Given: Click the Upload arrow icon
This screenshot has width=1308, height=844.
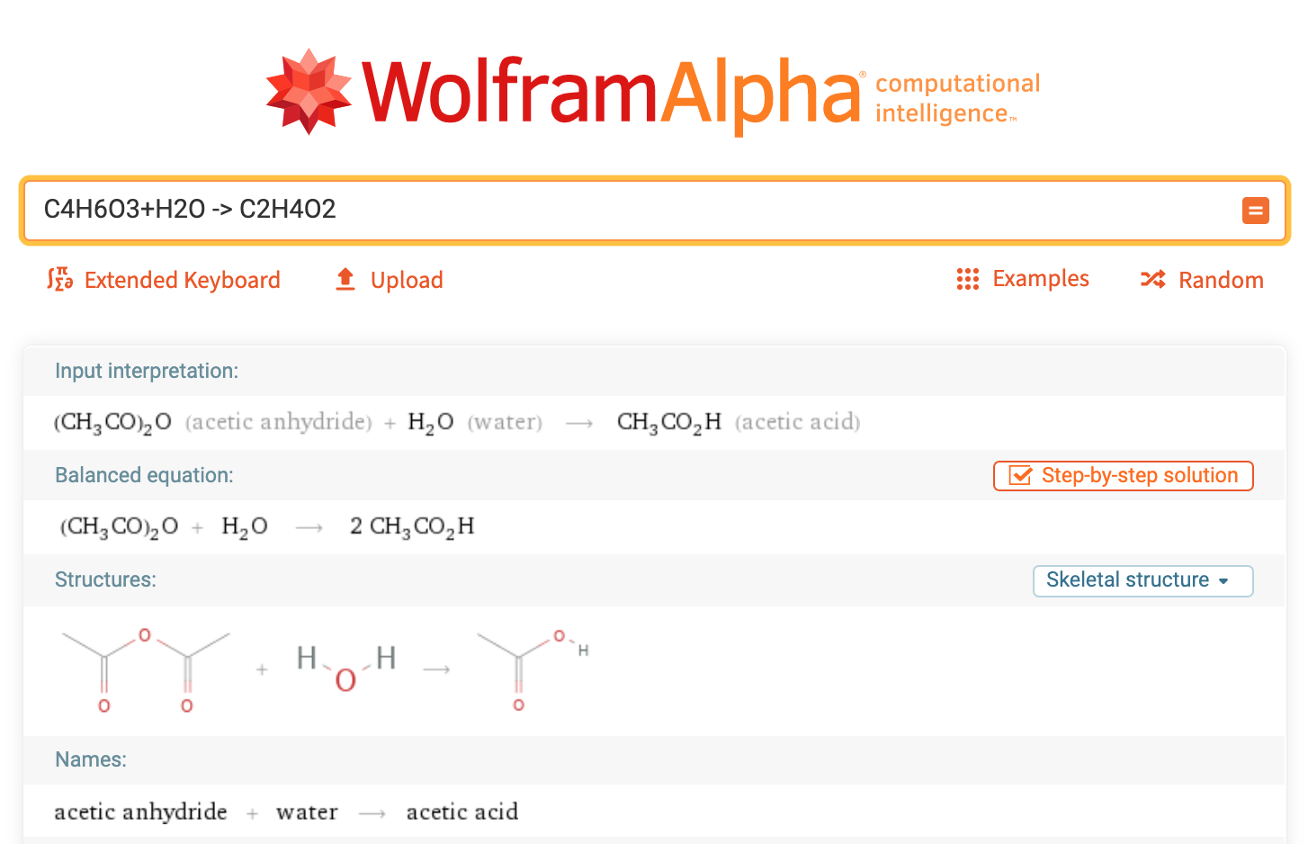Looking at the screenshot, I should pos(345,280).
